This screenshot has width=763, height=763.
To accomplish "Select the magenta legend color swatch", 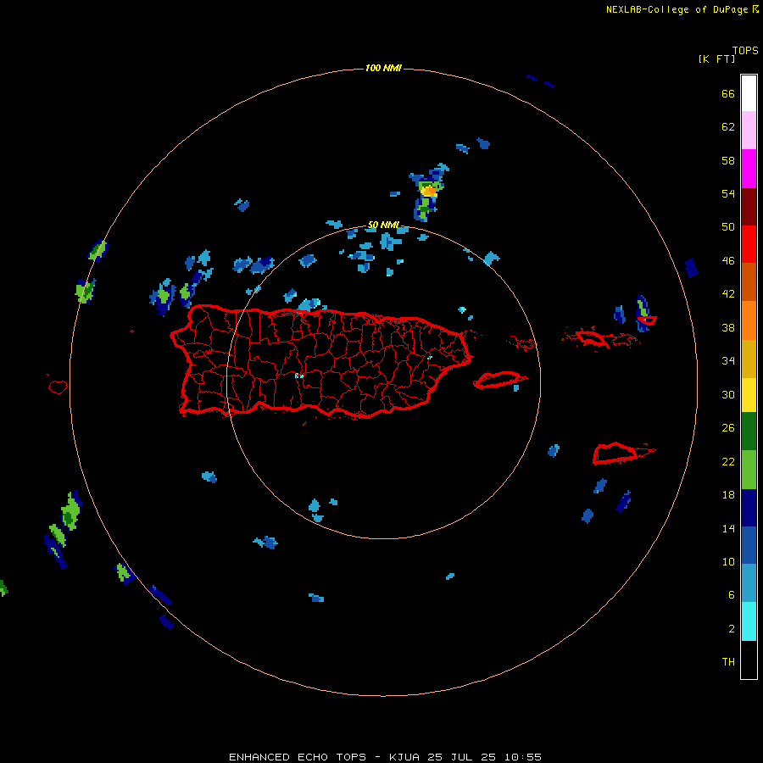I will pos(749,169).
